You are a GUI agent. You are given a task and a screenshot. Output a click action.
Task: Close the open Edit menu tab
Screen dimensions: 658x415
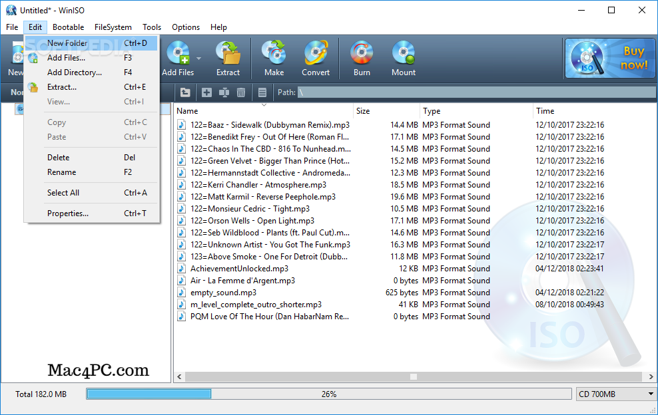point(35,27)
